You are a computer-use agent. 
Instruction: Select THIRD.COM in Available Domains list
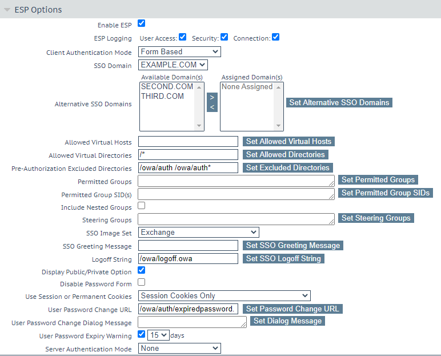(162, 97)
